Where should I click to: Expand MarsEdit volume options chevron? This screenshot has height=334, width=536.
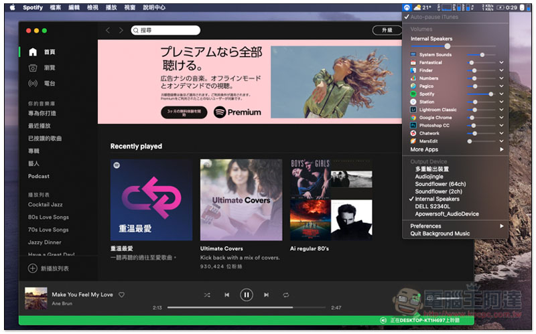501,141
